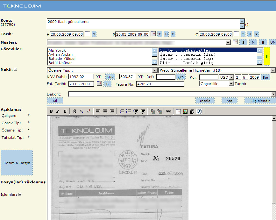Open background fill color picker
This screenshot has width=276, height=220.
[x=159, y=111]
